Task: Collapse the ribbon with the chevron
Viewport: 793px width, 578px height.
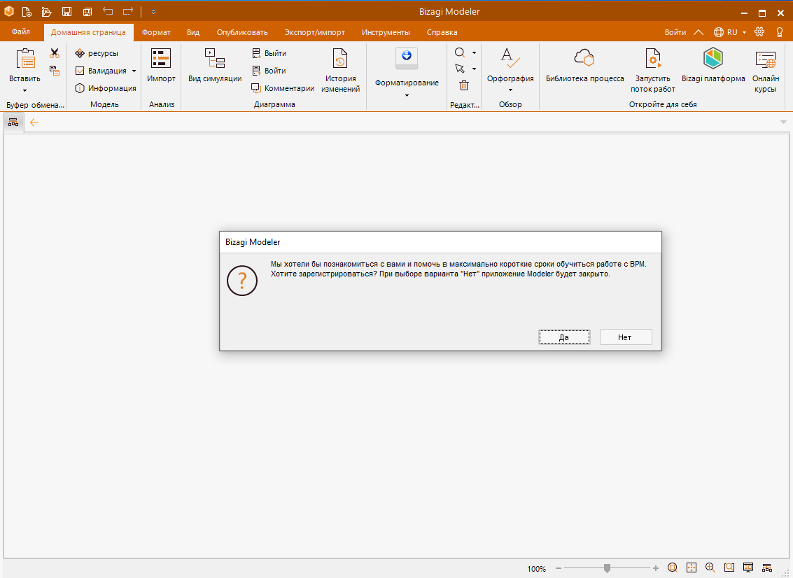Action: (x=699, y=32)
